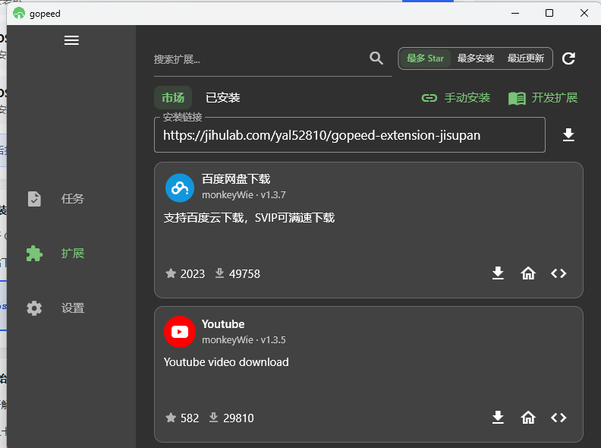
Task: Open the 扩展 sidebar section
Action: (55, 254)
